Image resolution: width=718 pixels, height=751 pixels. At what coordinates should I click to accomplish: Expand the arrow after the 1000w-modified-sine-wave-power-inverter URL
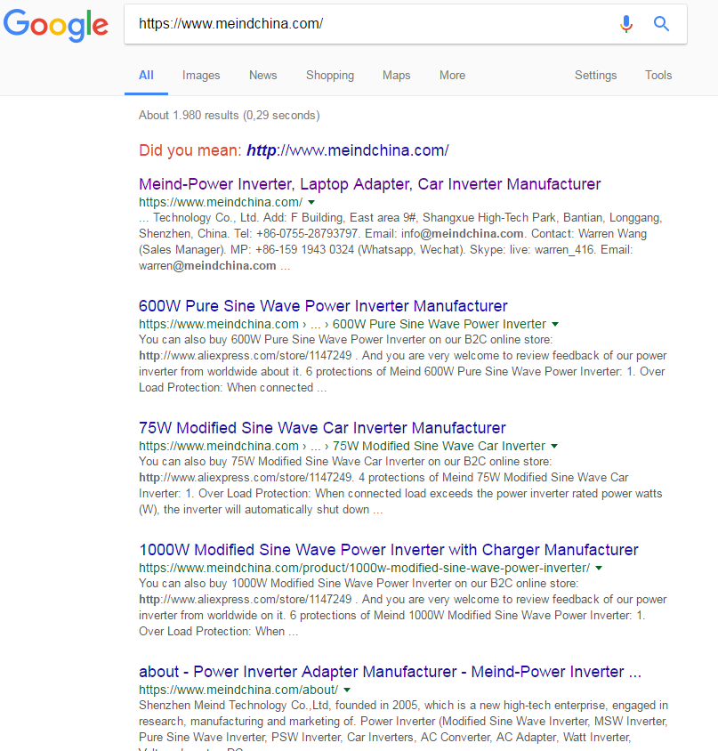point(598,568)
